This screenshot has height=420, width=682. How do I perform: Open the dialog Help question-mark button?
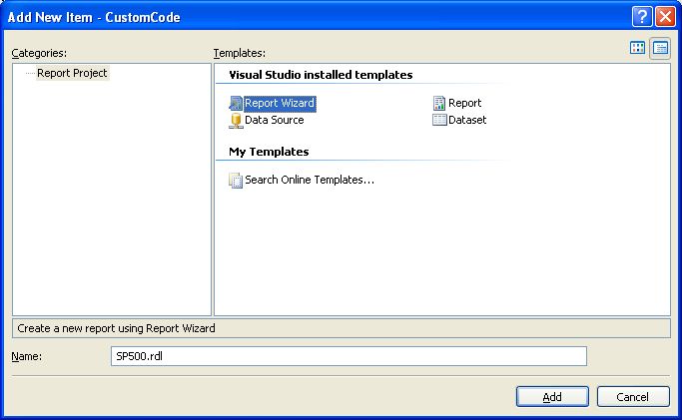(642, 17)
